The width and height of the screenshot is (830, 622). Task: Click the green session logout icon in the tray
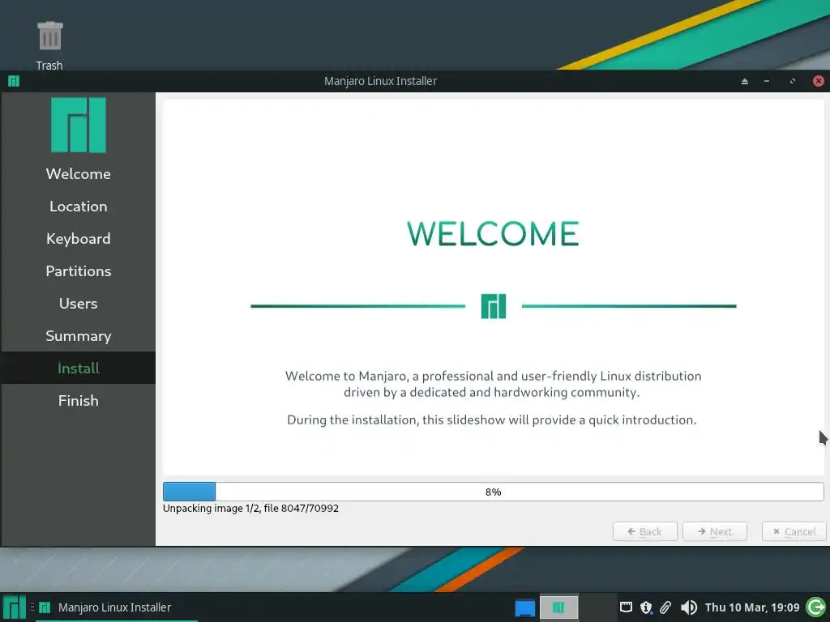815,607
